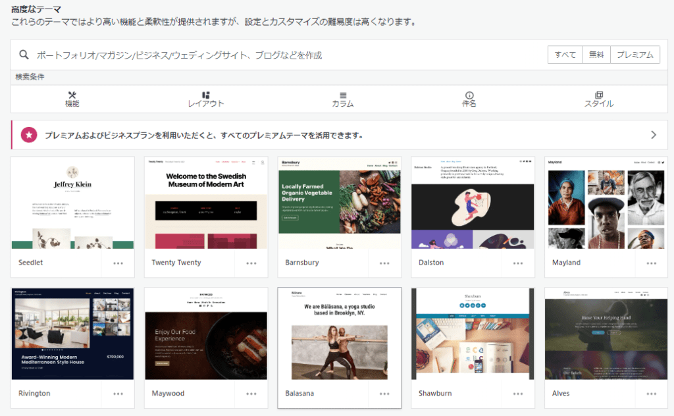
Task: Filter themes by すべて (All)
Action: [x=565, y=55]
